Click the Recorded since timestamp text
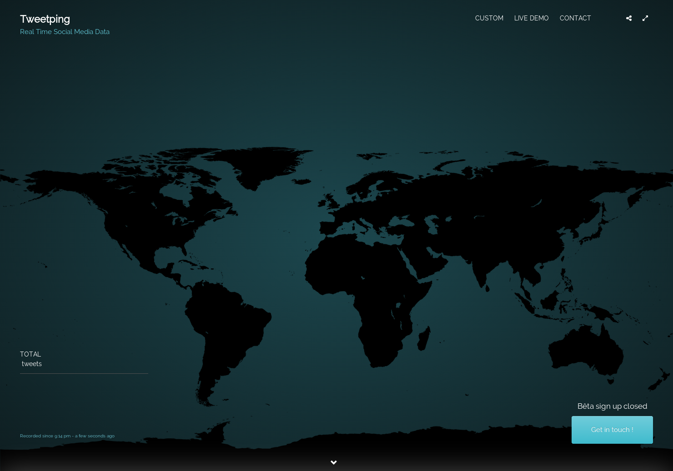673x471 pixels. coord(67,436)
